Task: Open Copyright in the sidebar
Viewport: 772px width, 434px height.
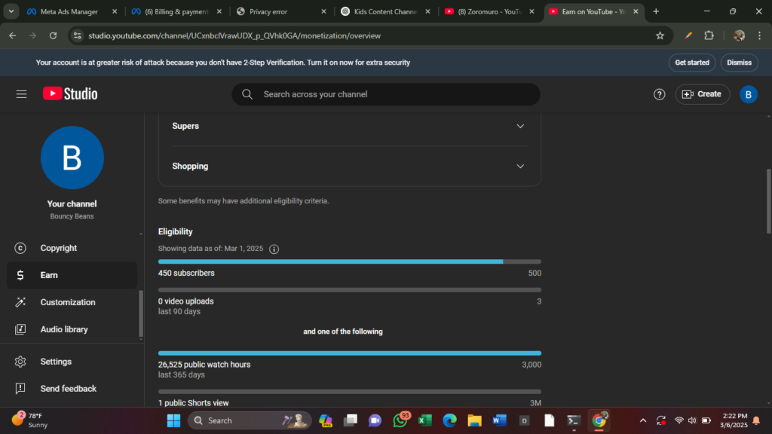Action: (59, 248)
